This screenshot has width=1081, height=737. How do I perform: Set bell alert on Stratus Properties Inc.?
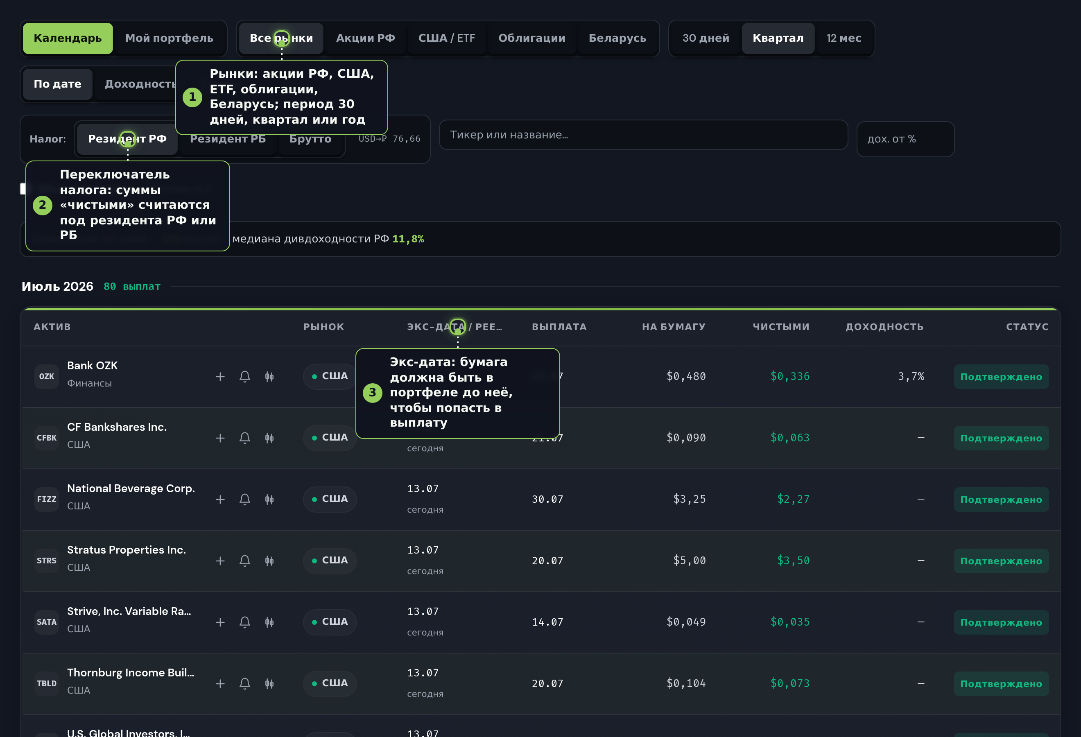coord(245,561)
